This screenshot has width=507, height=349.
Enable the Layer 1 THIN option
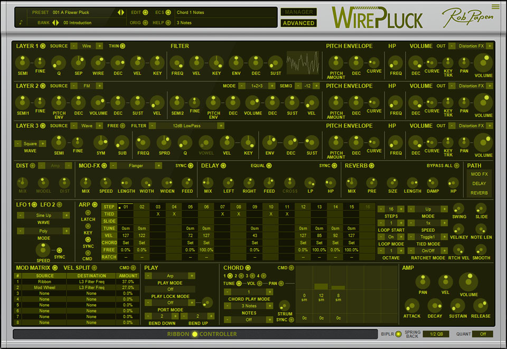tap(123, 46)
